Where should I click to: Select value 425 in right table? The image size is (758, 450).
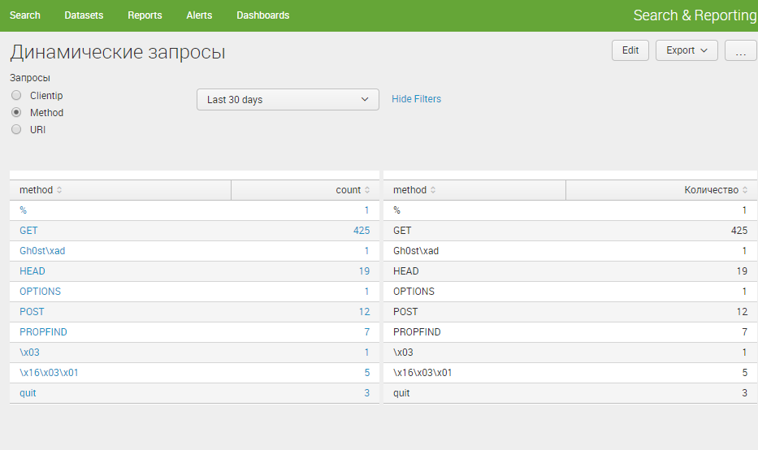[x=739, y=231]
